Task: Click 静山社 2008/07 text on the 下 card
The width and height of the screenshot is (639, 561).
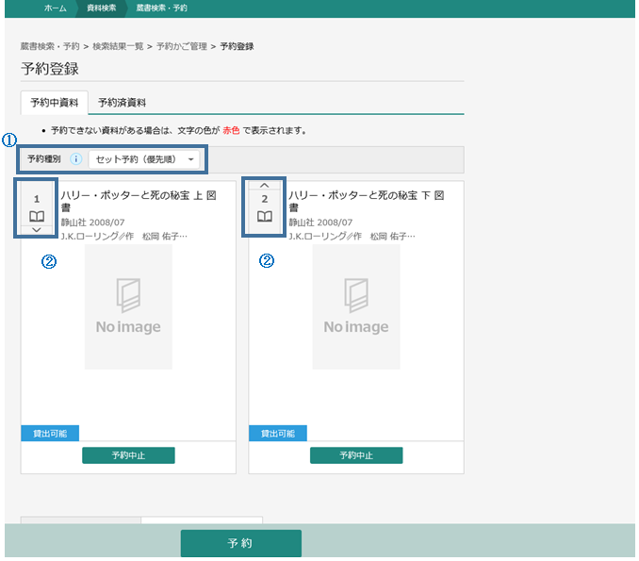Action: pyautogui.click(x=320, y=223)
